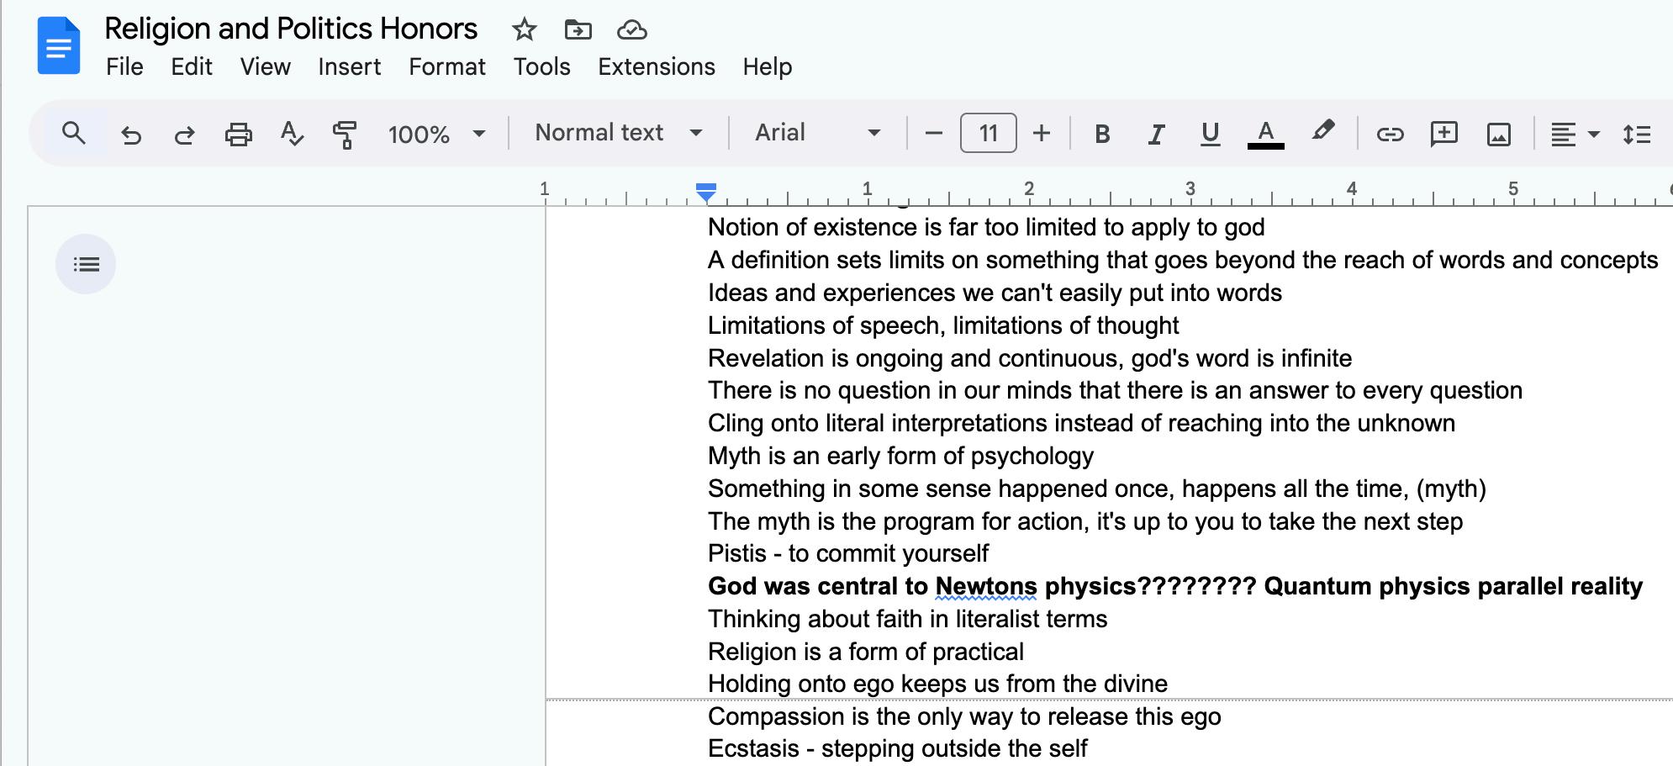This screenshot has height=766, width=1673.
Task: Open the Edit menu
Action: pyautogui.click(x=192, y=67)
